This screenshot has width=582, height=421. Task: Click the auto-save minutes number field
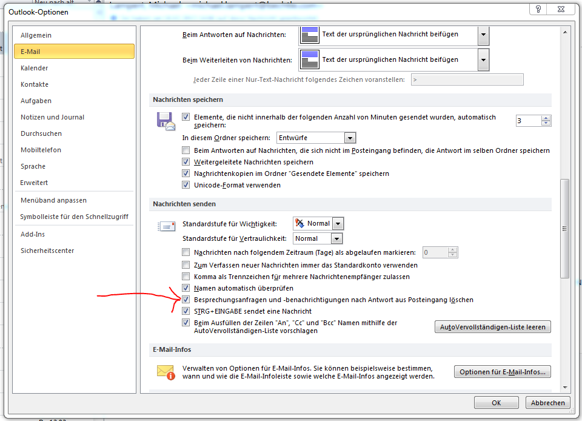[529, 121]
